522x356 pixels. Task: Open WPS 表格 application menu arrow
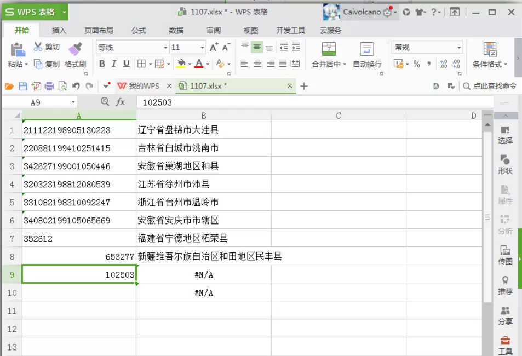(64, 12)
